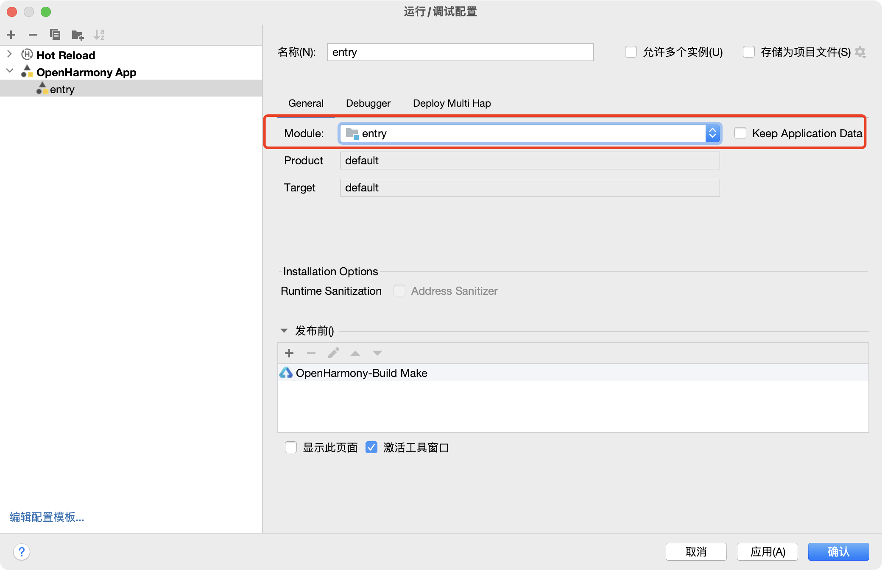The image size is (882, 570).
Task: Click the gear icon beside store as project file
Action: [x=860, y=52]
